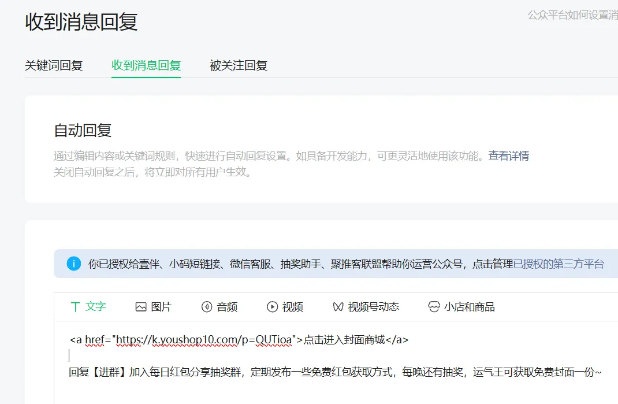Select the 视频 reply type label

(292, 306)
